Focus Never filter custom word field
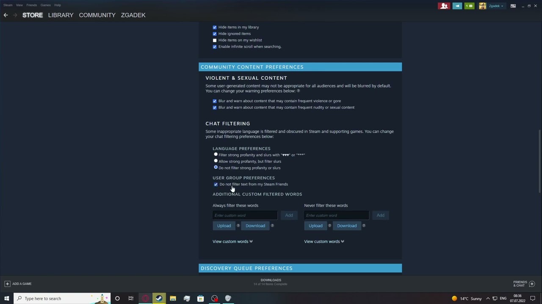This screenshot has width=542, height=304. pyautogui.click(x=336, y=215)
